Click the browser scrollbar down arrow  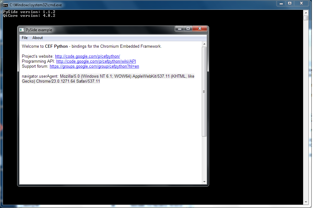205,181
